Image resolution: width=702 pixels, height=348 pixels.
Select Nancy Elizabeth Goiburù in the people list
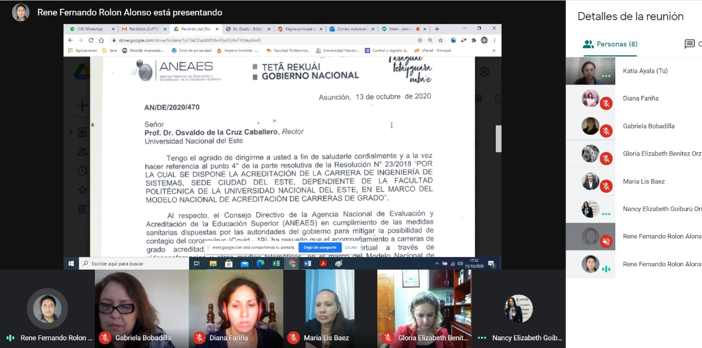634,209
